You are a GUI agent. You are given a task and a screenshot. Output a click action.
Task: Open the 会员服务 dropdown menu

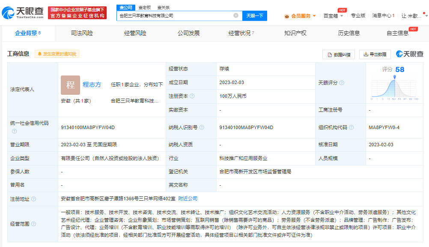[301, 16]
